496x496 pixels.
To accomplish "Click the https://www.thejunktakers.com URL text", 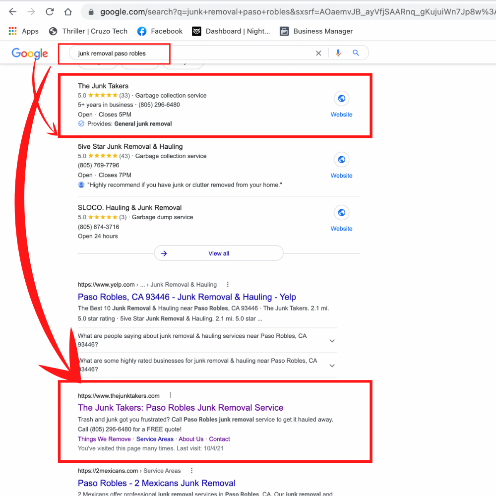I will click(119, 396).
